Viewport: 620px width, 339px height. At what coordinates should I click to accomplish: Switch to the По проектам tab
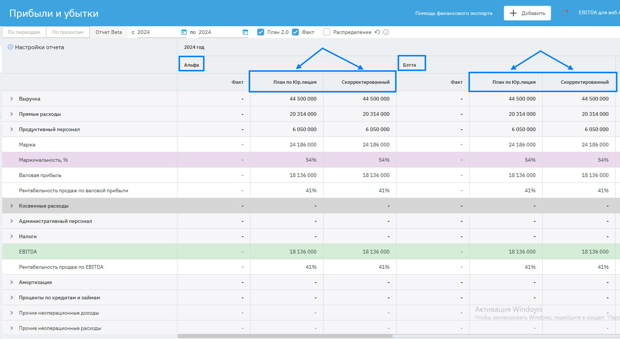68,32
